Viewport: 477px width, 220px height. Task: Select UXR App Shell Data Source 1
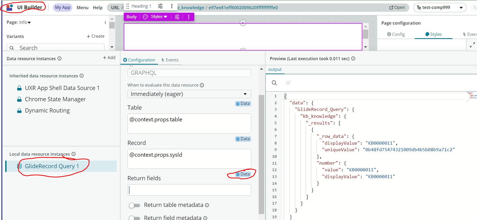click(62, 88)
